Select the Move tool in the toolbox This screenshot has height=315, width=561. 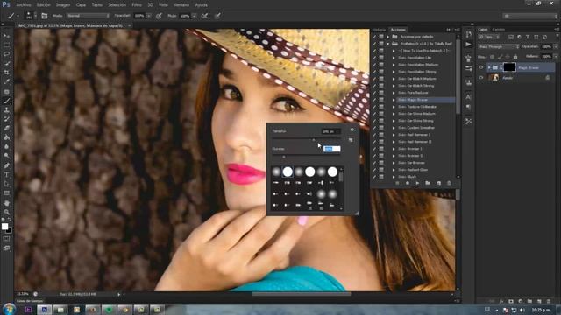point(6,36)
